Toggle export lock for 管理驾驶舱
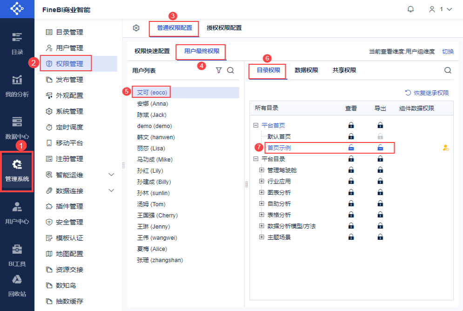This screenshot has height=311, width=463. [380, 170]
